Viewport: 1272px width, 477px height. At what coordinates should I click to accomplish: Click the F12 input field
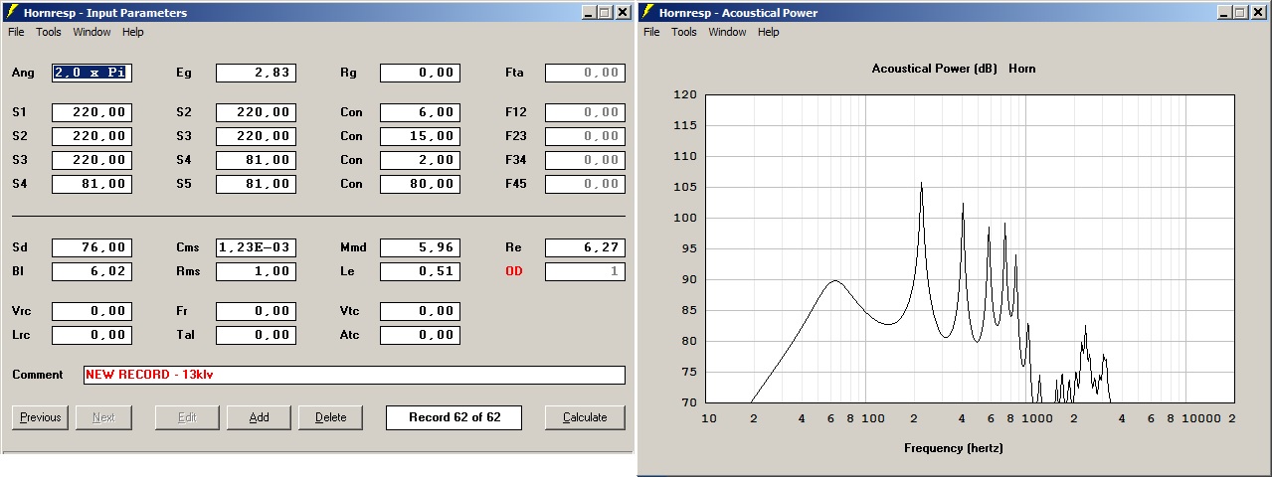click(x=585, y=112)
